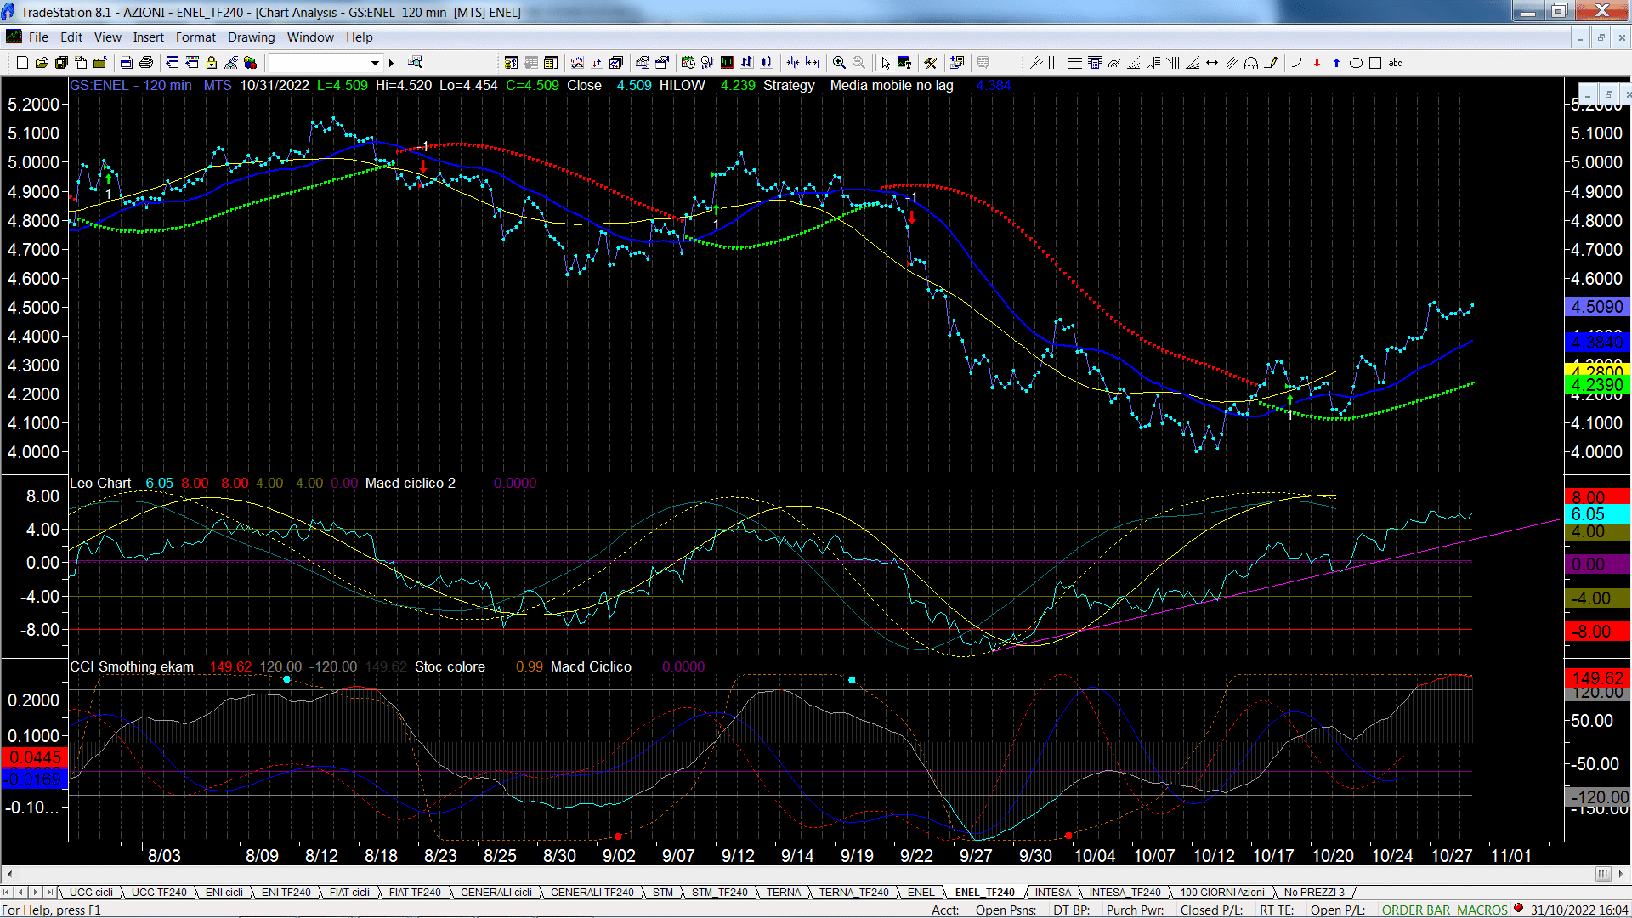Click the symbol command input field
Viewport: 1632px width, 918px height.
[x=318, y=63]
